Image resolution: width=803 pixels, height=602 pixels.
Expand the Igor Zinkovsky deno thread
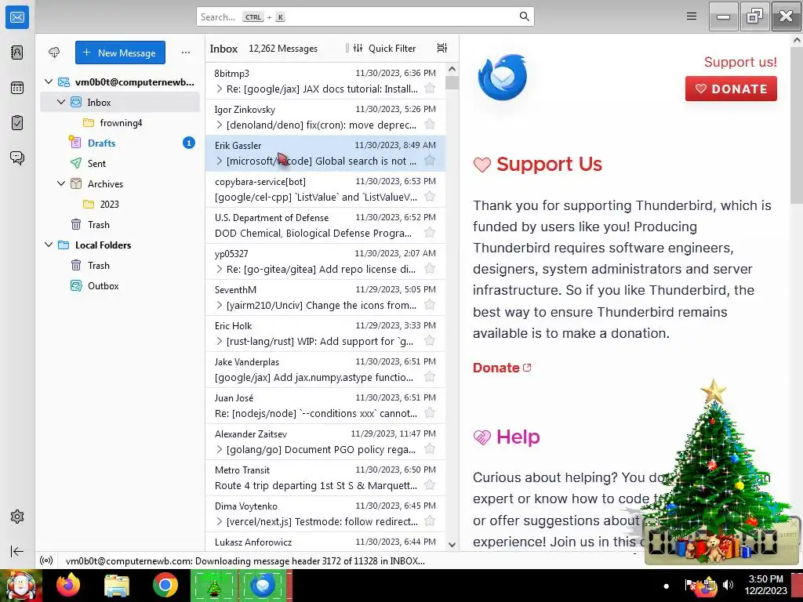[220, 125]
